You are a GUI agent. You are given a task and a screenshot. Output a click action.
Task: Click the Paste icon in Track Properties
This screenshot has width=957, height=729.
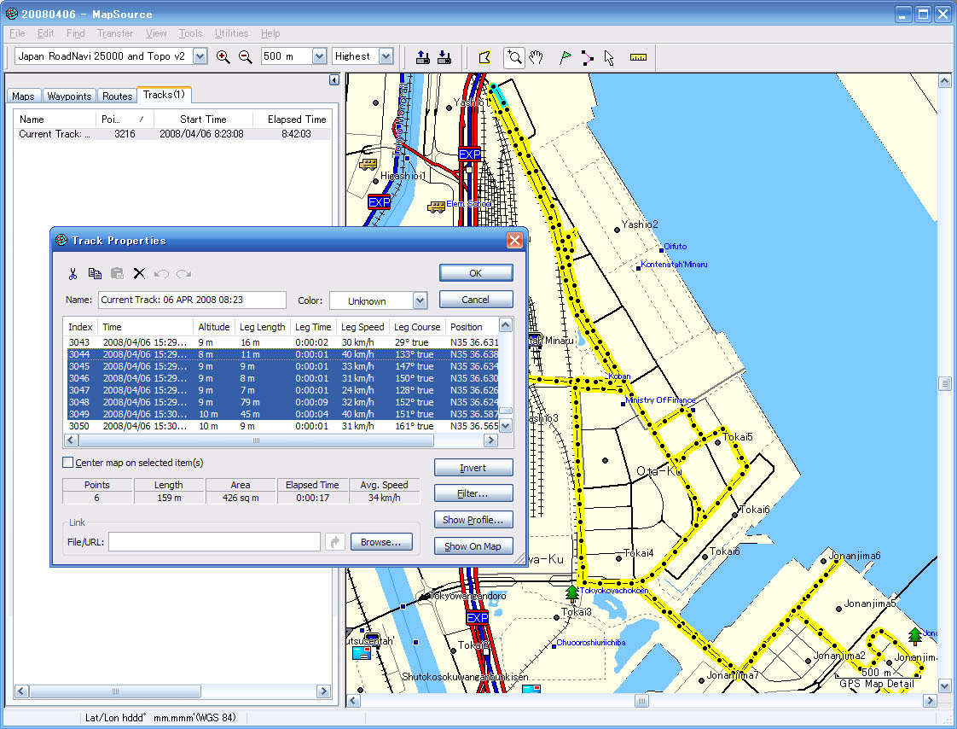(x=117, y=274)
